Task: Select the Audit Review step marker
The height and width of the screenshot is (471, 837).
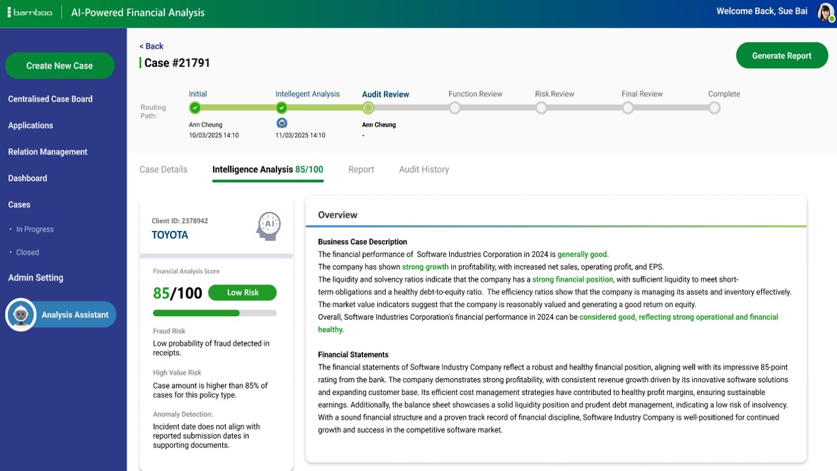Action: (368, 108)
